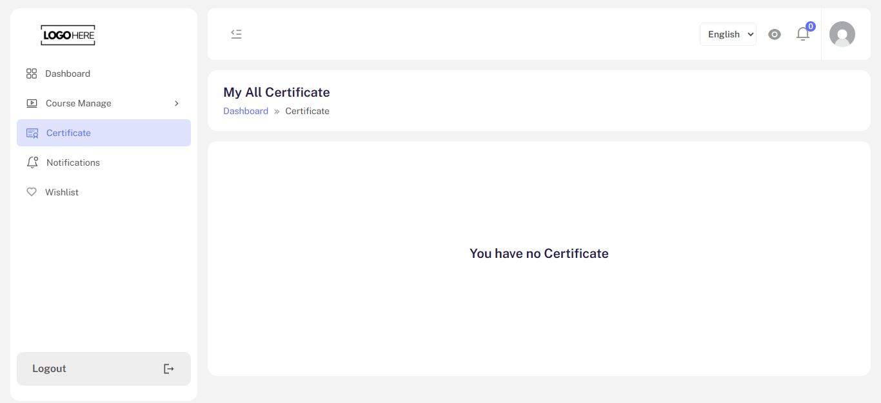This screenshot has height=403, width=881.
Task: Click the Notifications bell icon in sidebar
Action: click(32, 162)
